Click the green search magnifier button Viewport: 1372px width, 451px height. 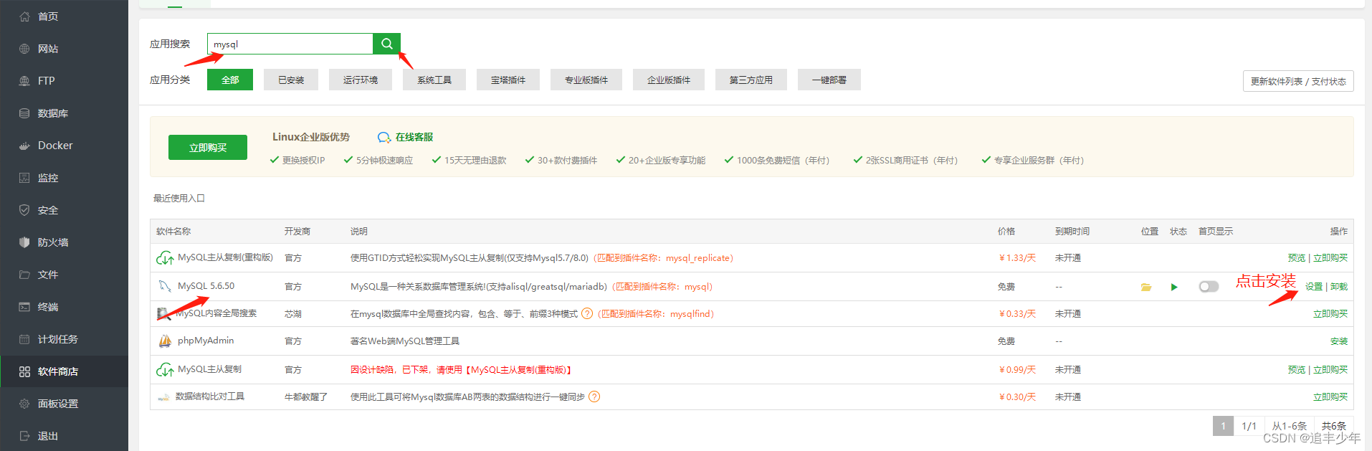pyautogui.click(x=386, y=44)
